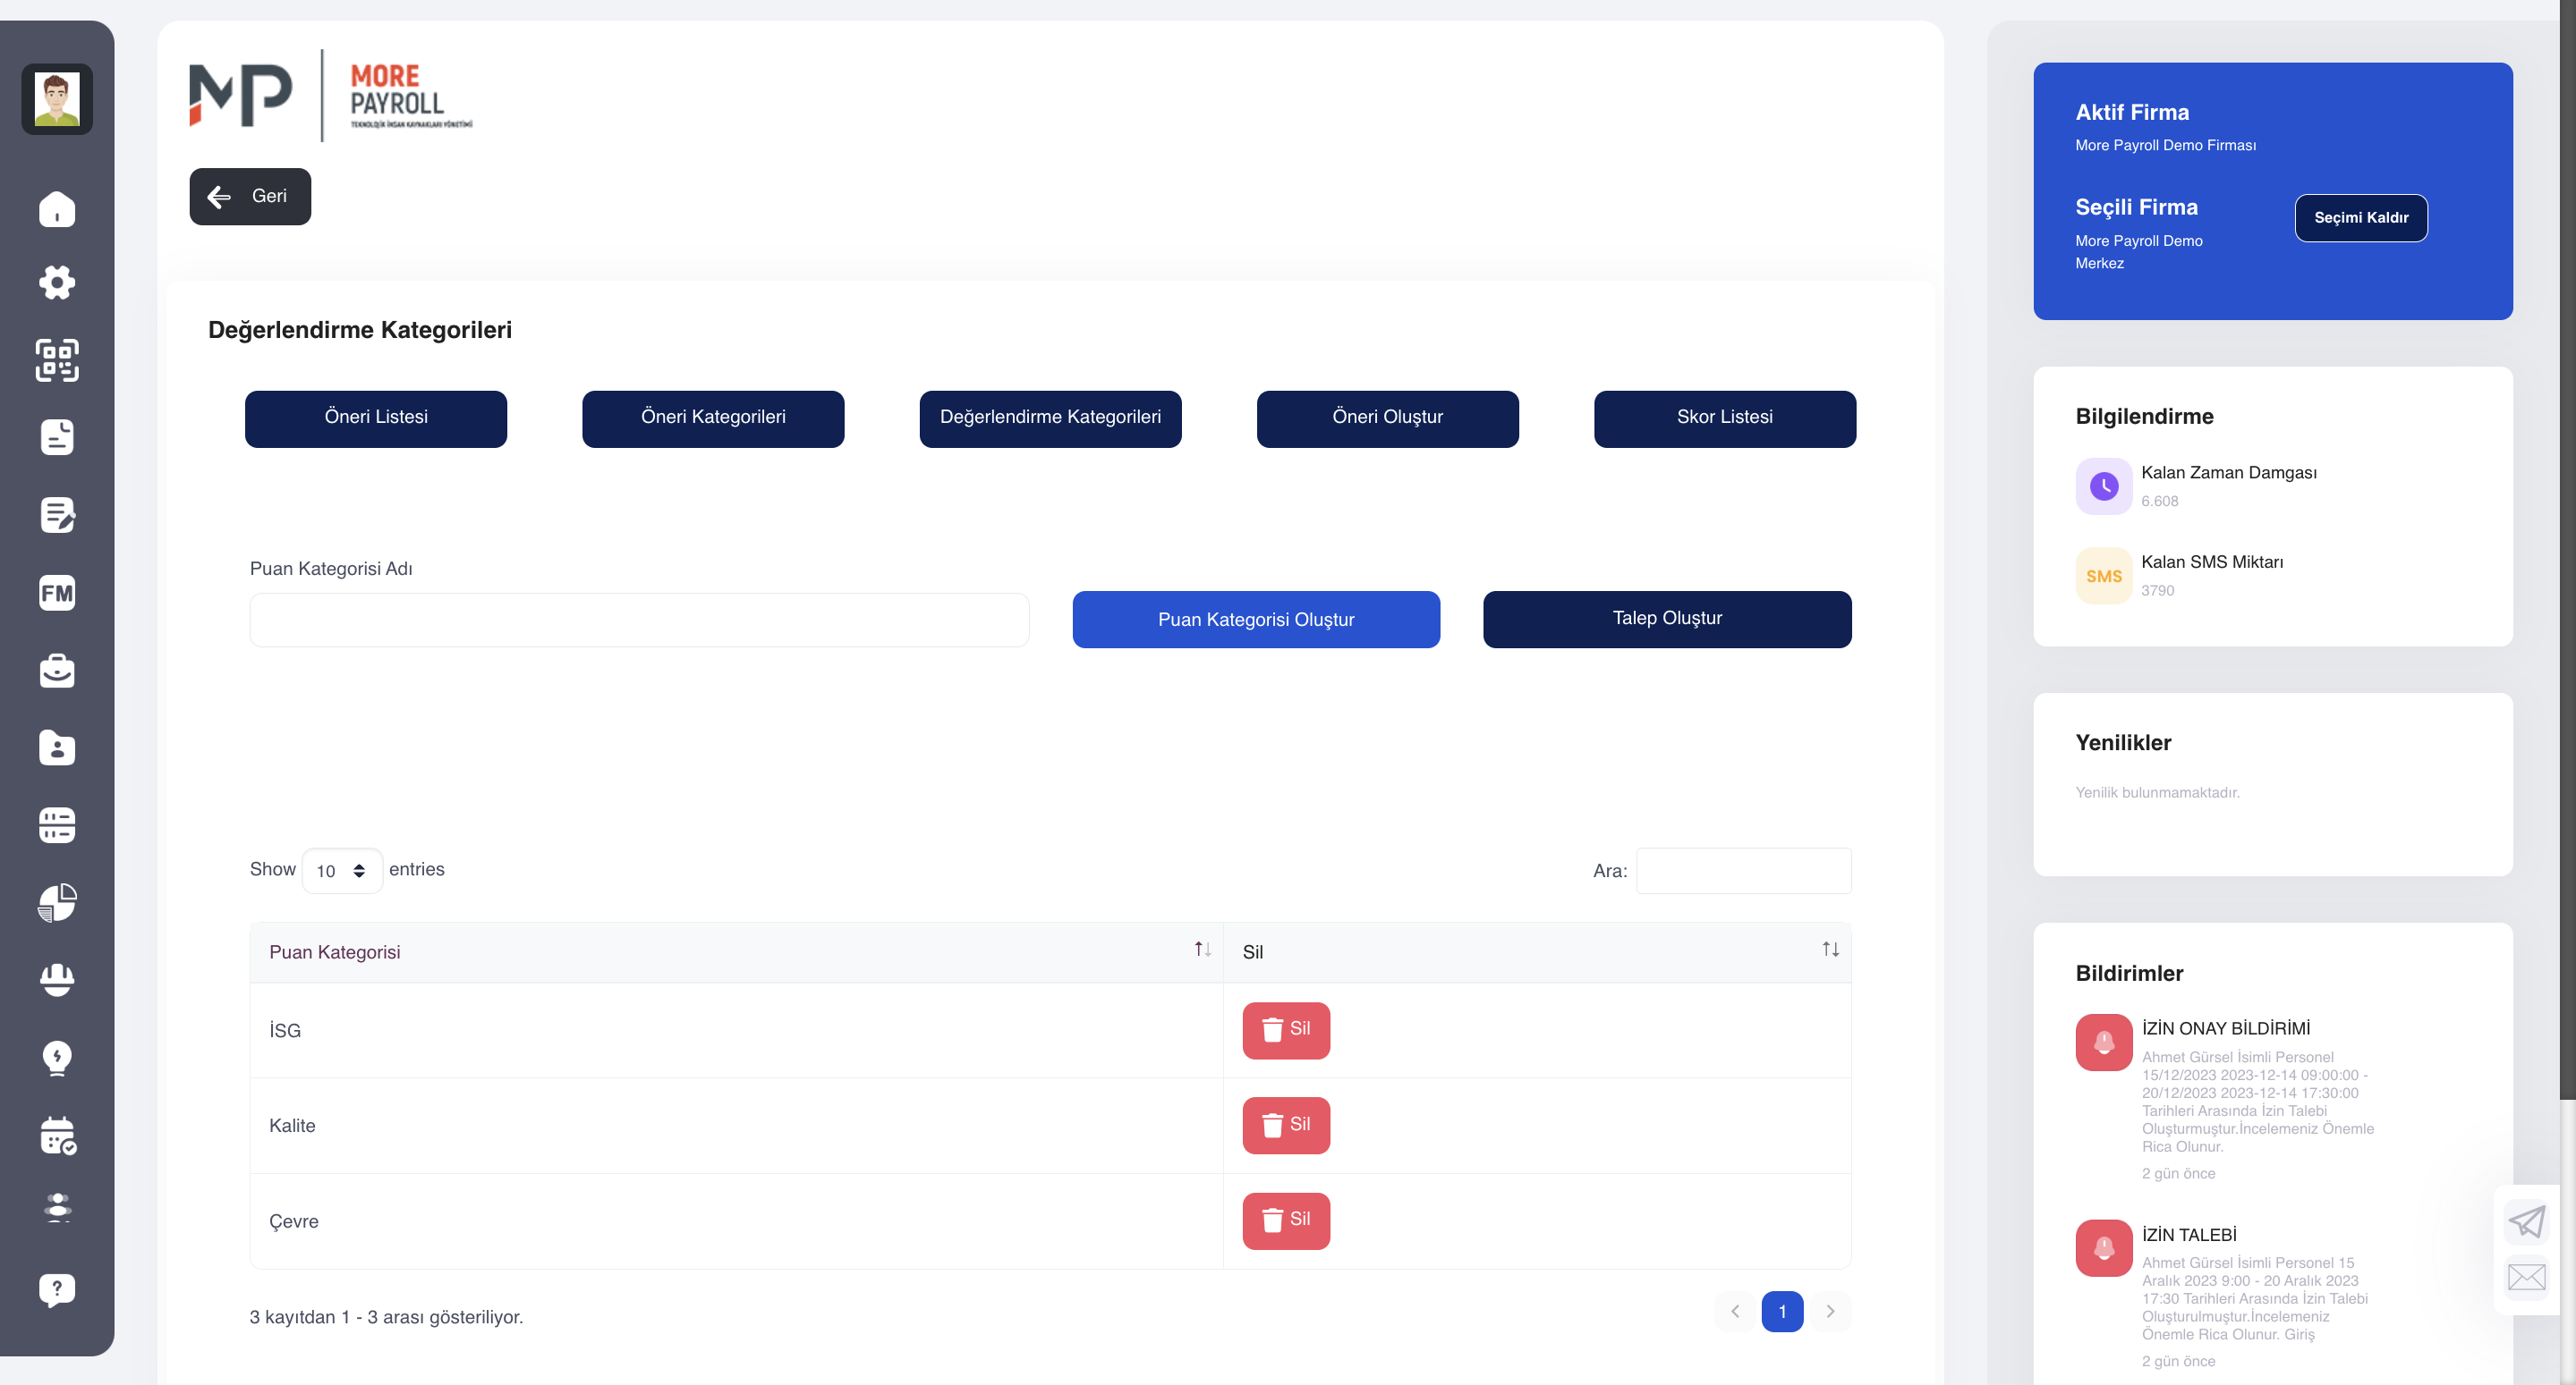Focus the Puan Kategorisi Adı input field
The height and width of the screenshot is (1385, 2576).
(639, 621)
